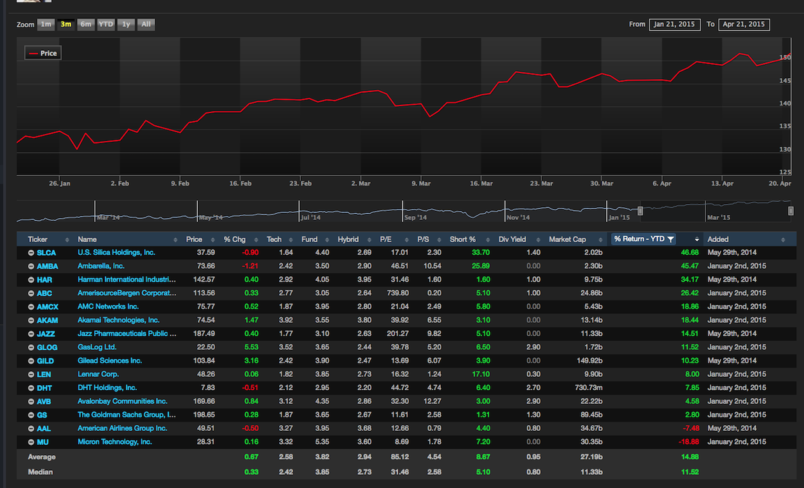The height and width of the screenshot is (488, 804).
Task: Toggle the Price series in the chart legend
Action: (43, 53)
